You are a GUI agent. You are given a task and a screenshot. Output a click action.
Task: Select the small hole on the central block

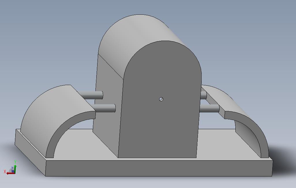point(161,99)
